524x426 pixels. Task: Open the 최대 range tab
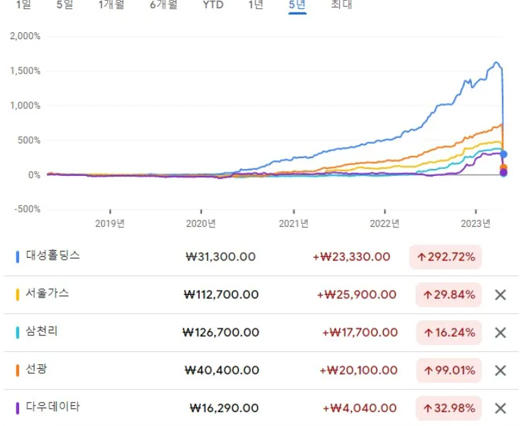(x=341, y=5)
